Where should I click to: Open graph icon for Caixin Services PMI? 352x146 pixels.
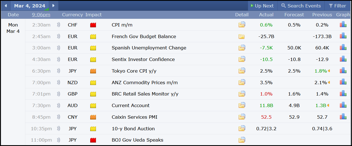pos(343,117)
